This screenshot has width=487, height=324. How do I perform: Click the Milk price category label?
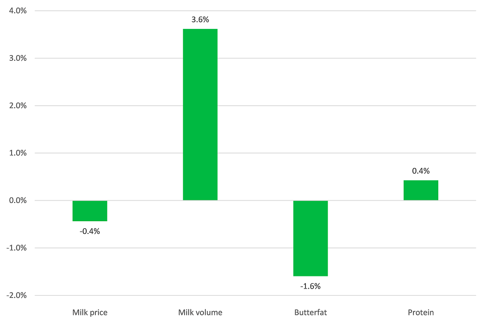[x=90, y=312]
